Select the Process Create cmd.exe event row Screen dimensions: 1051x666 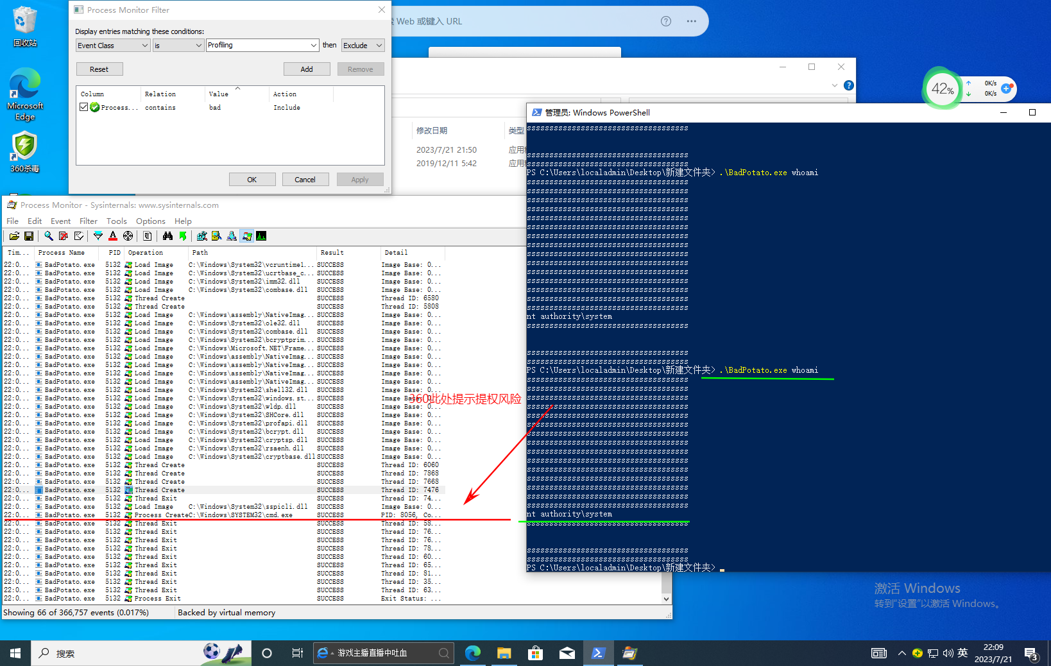tap(223, 515)
